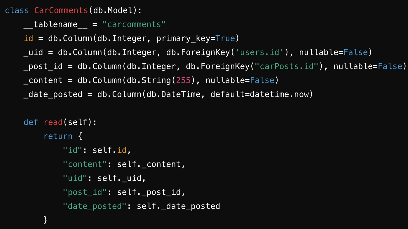
Task: Click the "date_posted" dictionary key
Action: (x=95, y=206)
